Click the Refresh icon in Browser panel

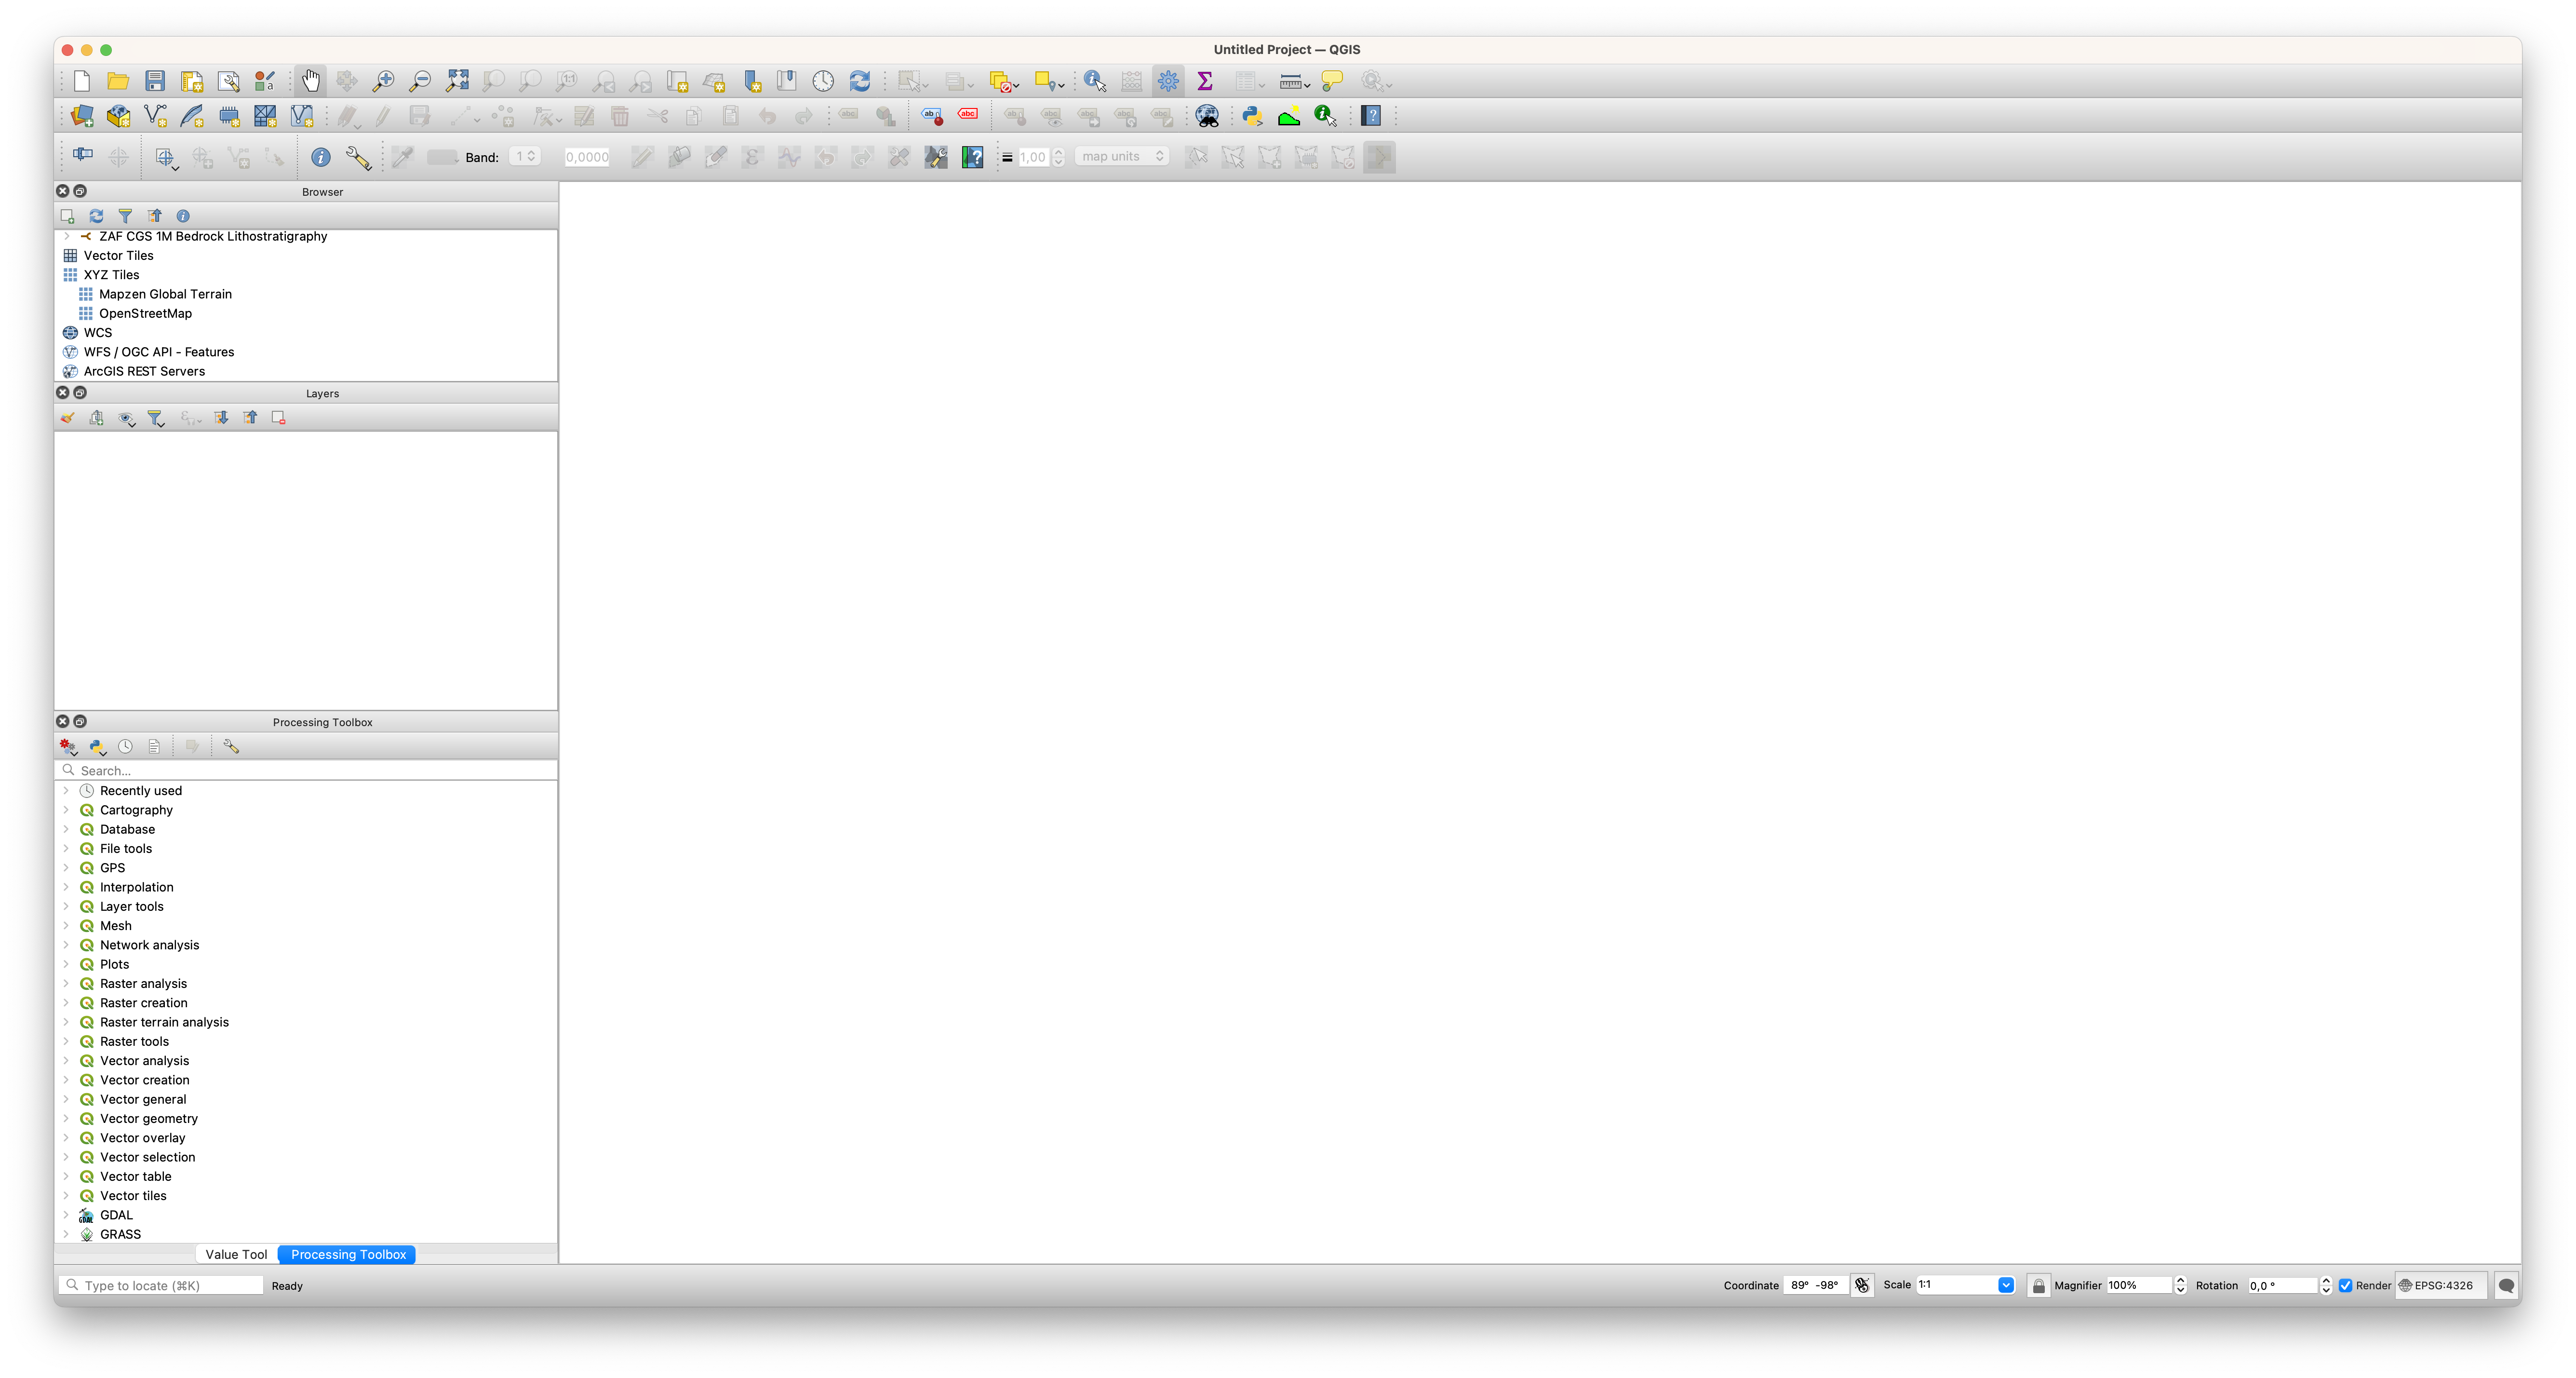pyautogui.click(x=96, y=216)
